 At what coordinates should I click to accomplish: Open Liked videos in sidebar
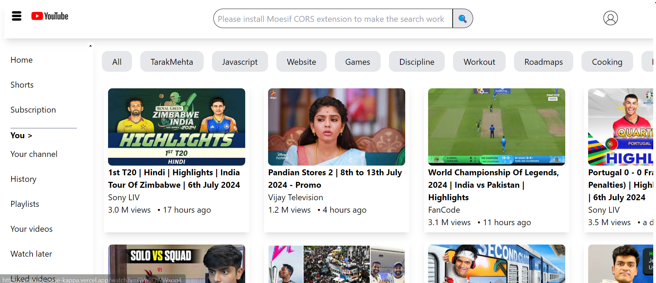click(x=33, y=278)
